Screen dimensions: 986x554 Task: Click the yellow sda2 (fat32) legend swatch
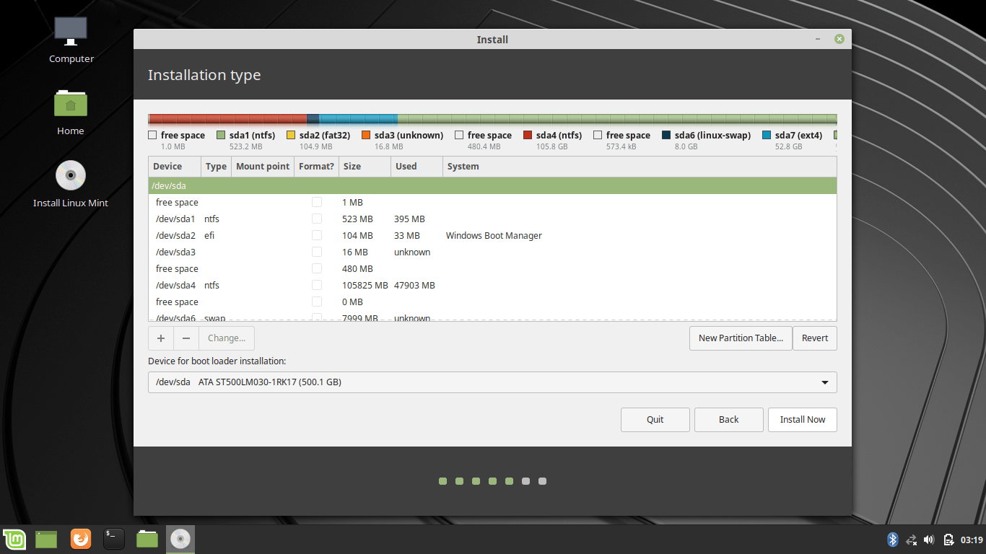[x=291, y=135]
